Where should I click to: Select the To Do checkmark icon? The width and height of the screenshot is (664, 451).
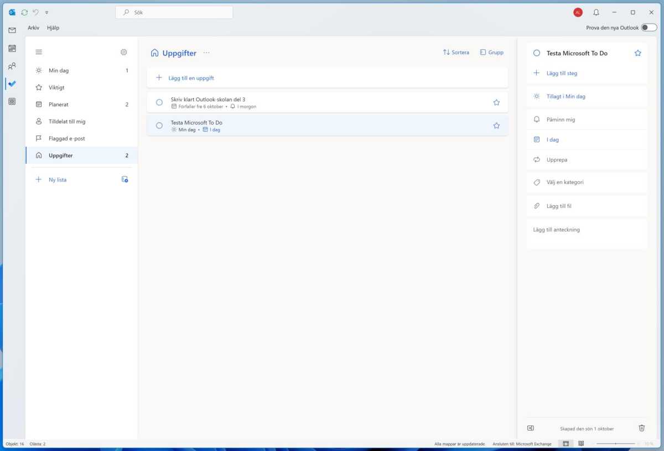pos(12,84)
